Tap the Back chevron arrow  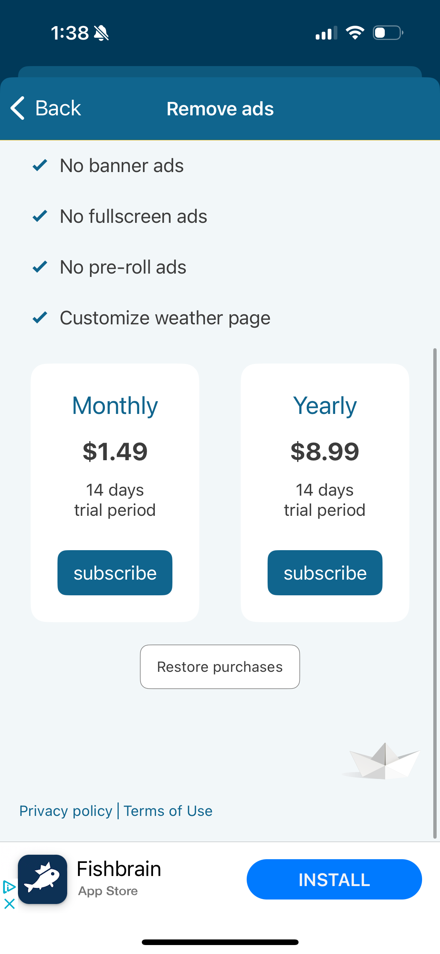click(x=18, y=108)
